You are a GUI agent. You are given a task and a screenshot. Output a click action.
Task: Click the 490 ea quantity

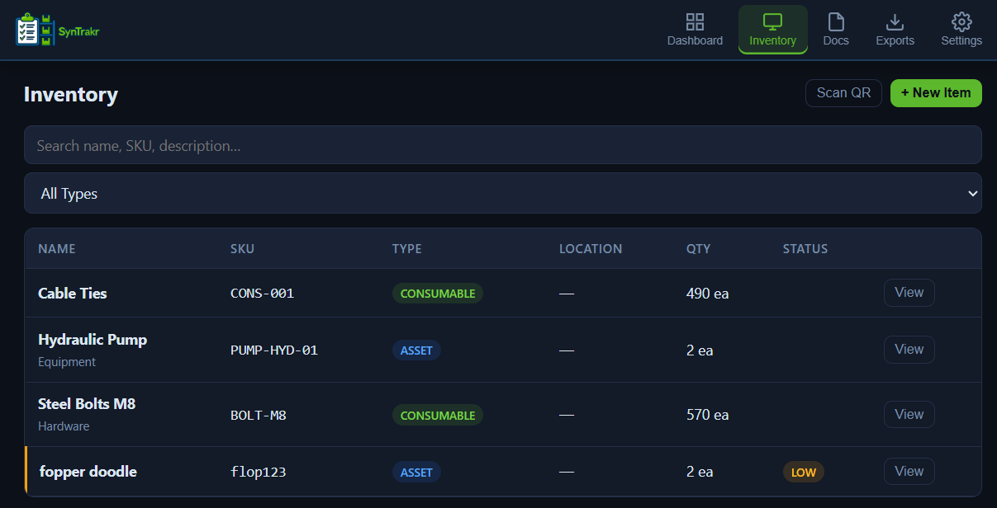[708, 294]
